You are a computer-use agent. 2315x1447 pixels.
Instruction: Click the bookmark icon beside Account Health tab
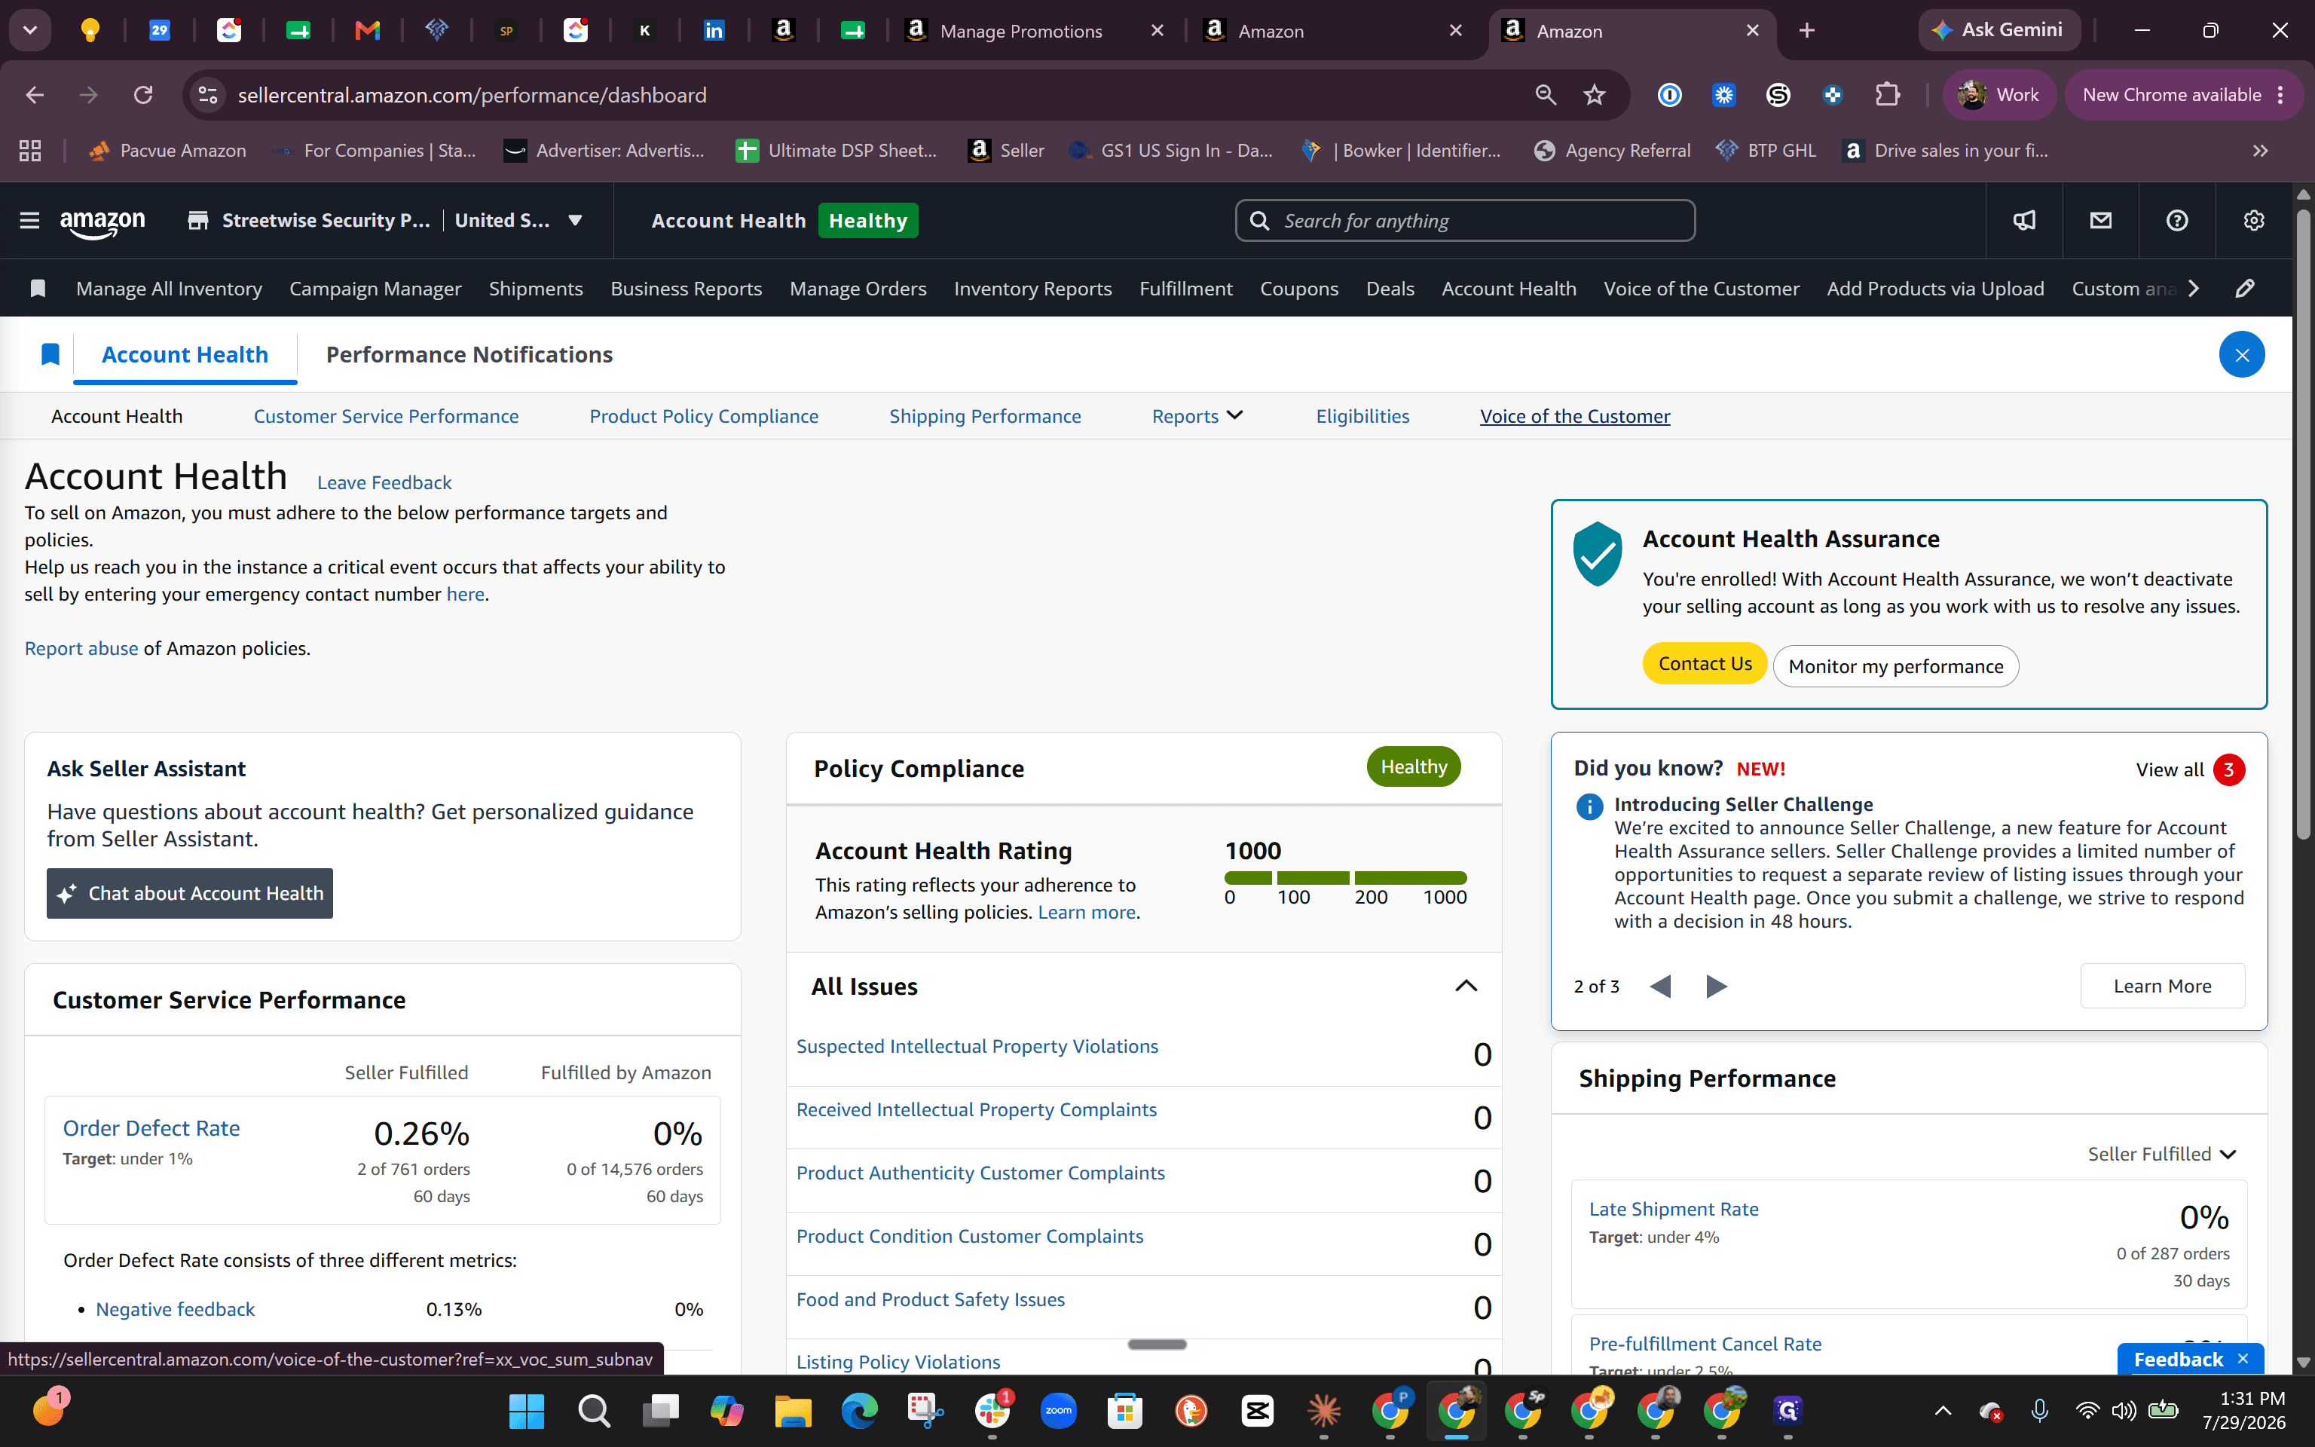[50, 355]
